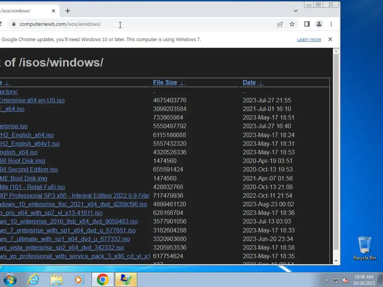383x287 pixels.
Task: Open the Chrome three-dot menu
Action: (x=331, y=24)
